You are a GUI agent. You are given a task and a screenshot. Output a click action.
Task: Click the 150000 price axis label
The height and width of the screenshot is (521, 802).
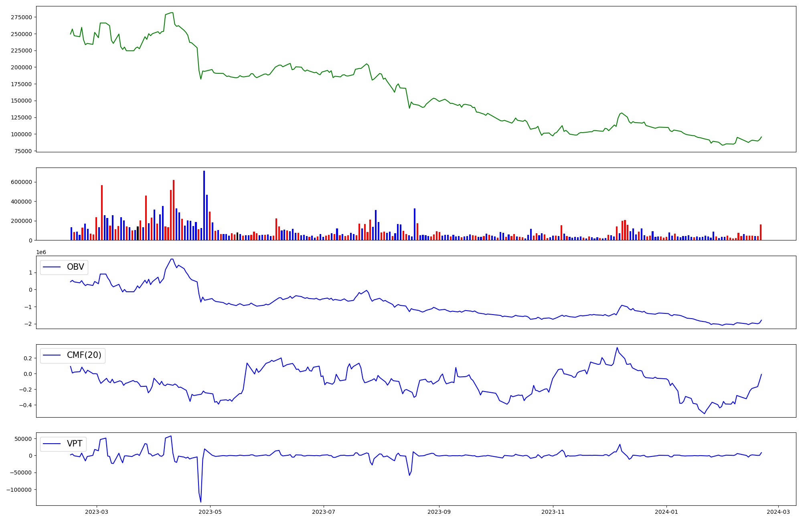click(22, 101)
